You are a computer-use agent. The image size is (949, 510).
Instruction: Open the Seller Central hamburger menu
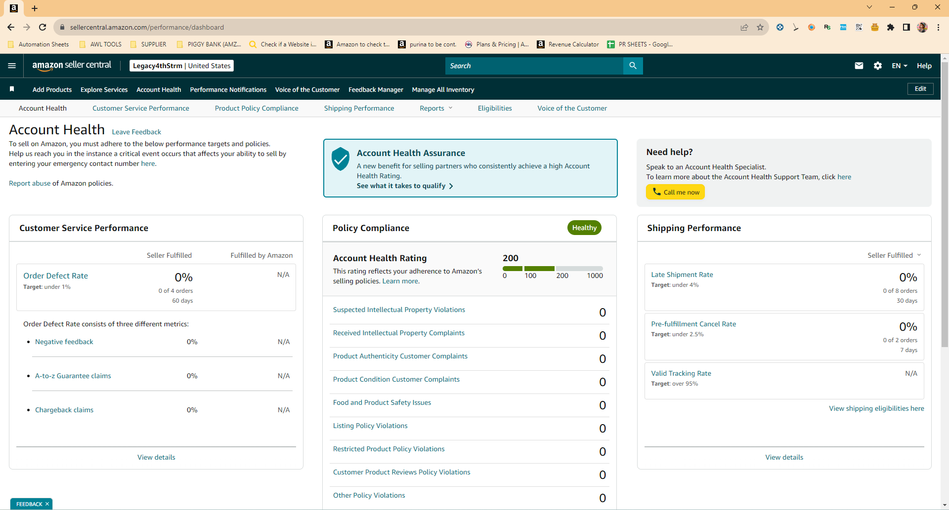pyautogui.click(x=12, y=66)
